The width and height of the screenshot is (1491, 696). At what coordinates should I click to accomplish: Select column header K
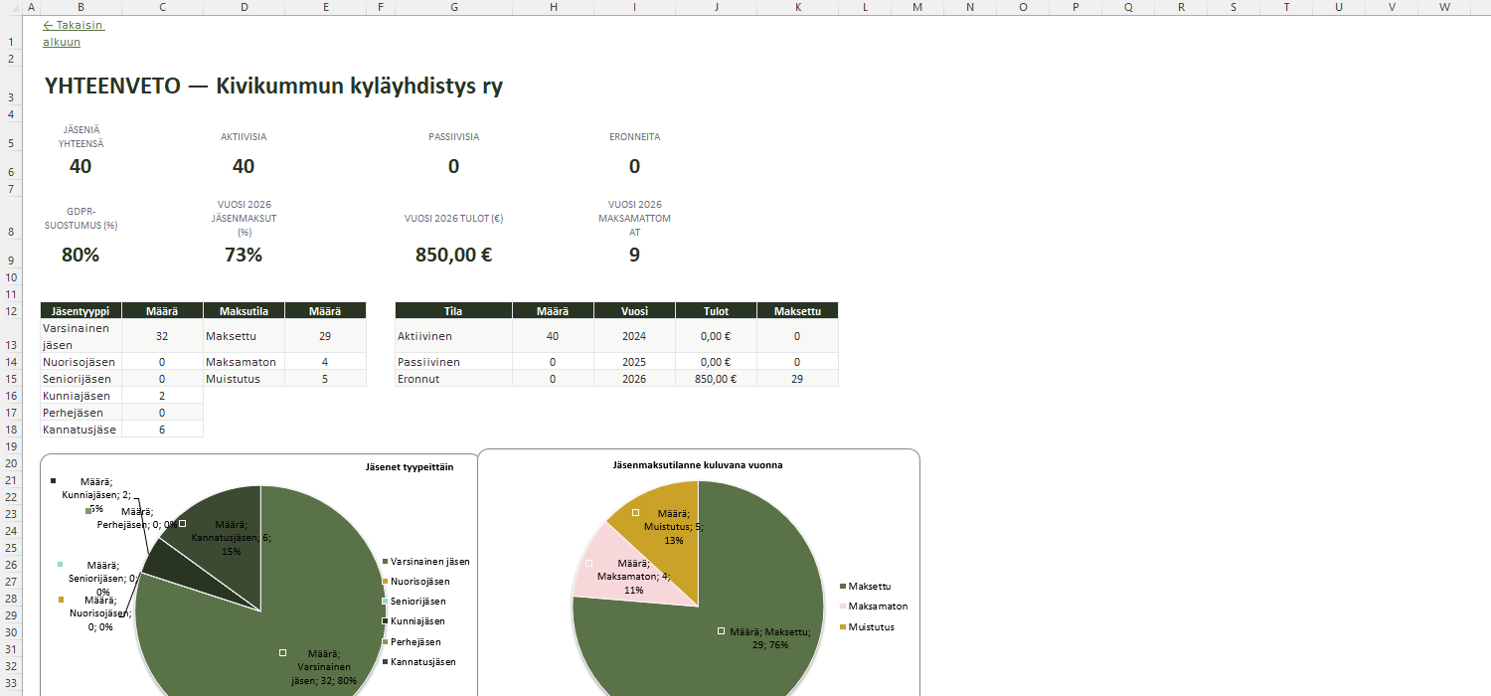pyautogui.click(x=797, y=7)
